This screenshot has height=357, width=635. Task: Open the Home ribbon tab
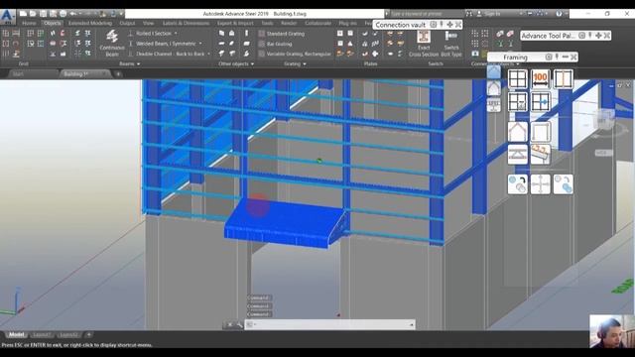(29, 23)
